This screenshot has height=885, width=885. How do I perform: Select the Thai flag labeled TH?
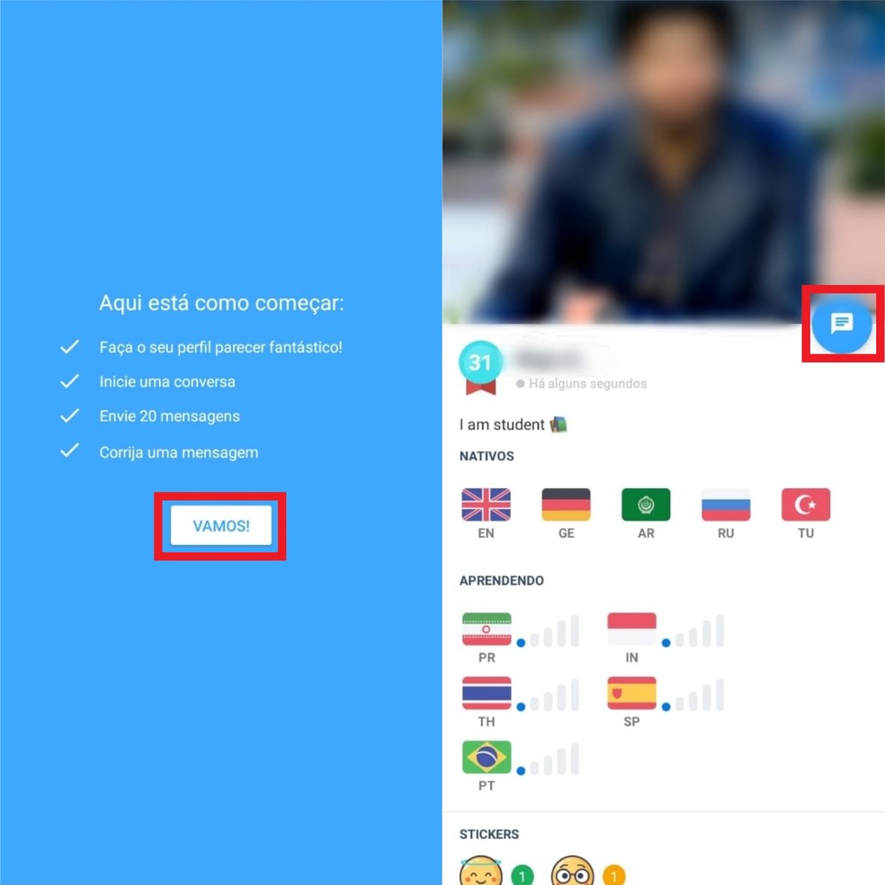pos(487,693)
